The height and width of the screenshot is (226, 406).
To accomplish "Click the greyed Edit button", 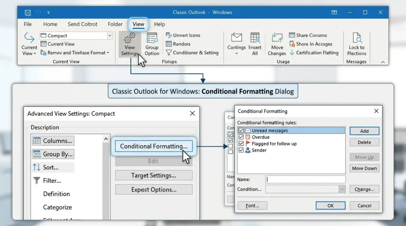I will (153, 161).
